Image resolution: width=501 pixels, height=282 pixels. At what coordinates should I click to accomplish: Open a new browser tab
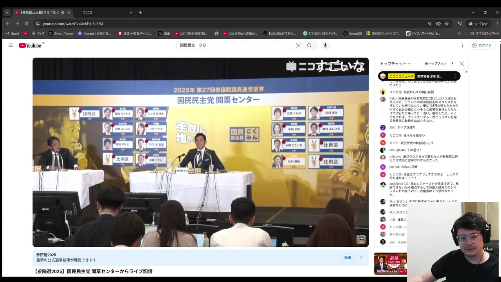140,13
